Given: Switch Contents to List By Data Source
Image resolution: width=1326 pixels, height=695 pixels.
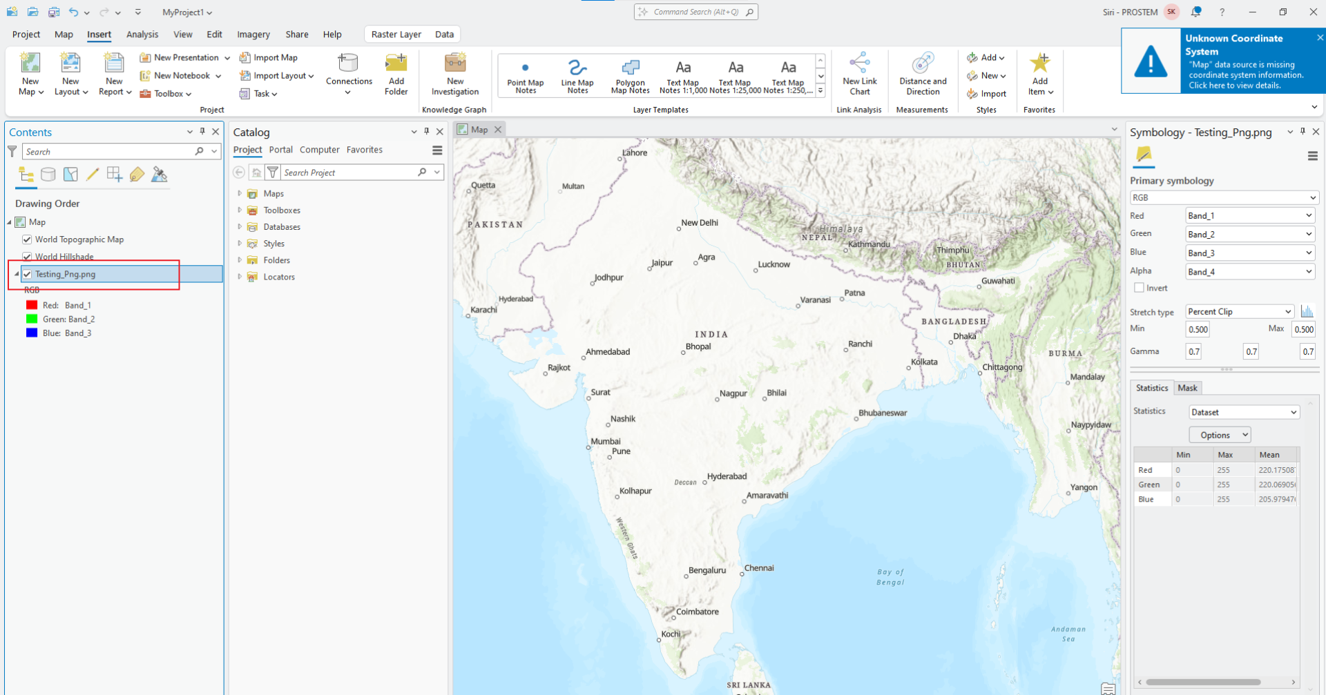Looking at the screenshot, I should coord(48,175).
